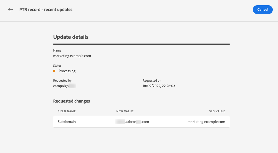Select the campaign requester value
This screenshot has height=153, width=278.
coord(64,86)
